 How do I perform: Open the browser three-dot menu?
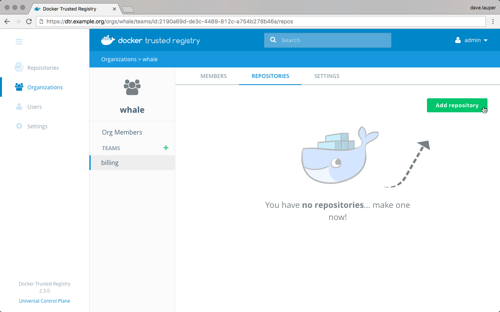pos(493,21)
